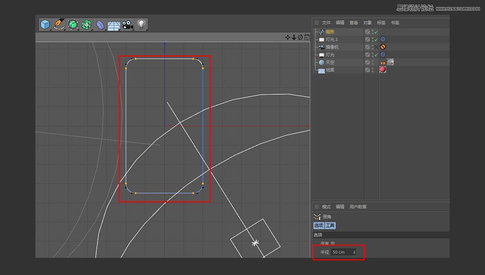This screenshot has width=485, height=275.
Task: Open the Object Manager 编辑 menu
Action: point(340,23)
